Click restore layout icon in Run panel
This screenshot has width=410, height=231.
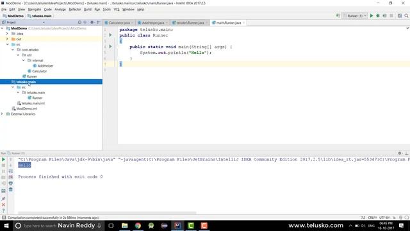pyautogui.click(x=3, y=191)
